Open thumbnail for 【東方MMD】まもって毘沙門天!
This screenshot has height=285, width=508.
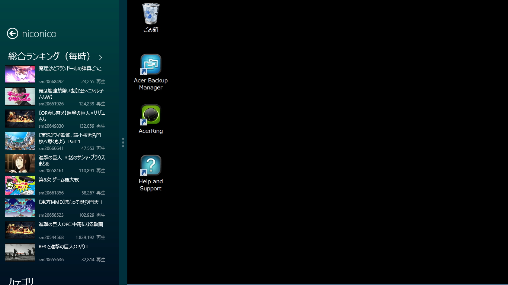pos(20,208)
